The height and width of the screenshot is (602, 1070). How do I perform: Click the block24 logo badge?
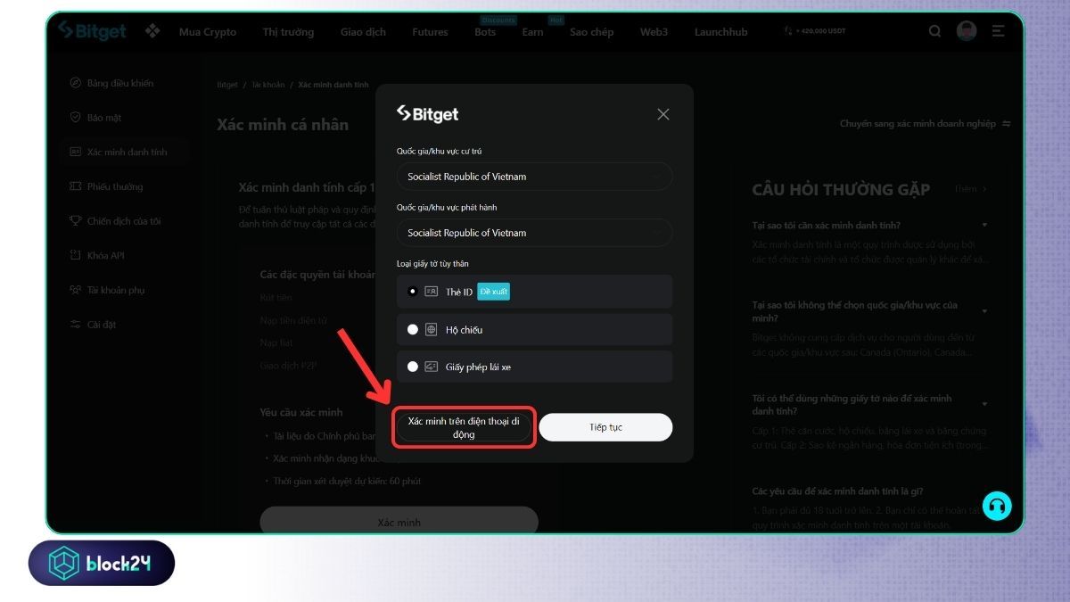coord(102,563)
